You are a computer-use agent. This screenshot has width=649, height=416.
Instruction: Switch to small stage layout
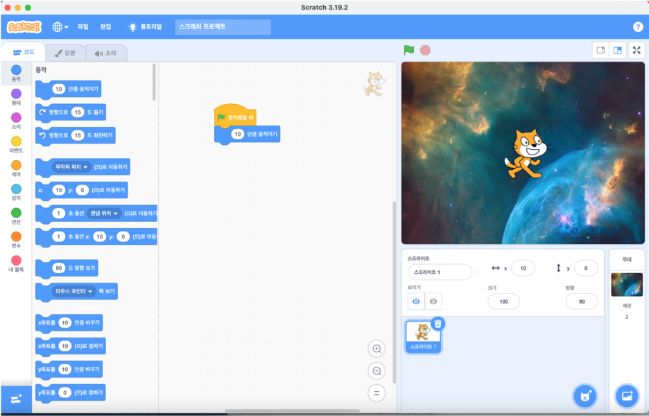600,51
